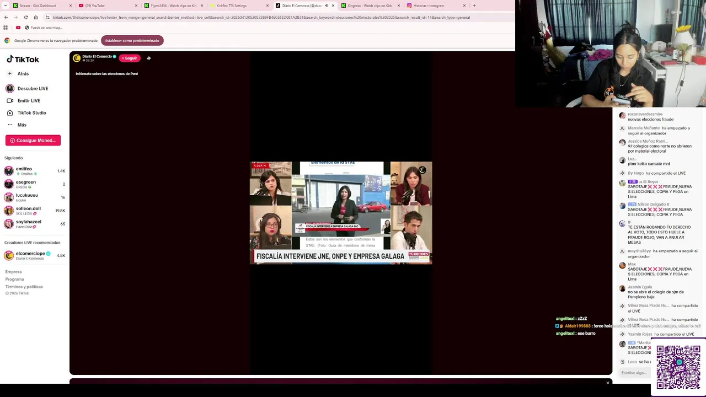Open elcomerciope recommended LIVE creator
Viewport: 706px width, 397px height.
pyautogui.click(x=35, y=255)
